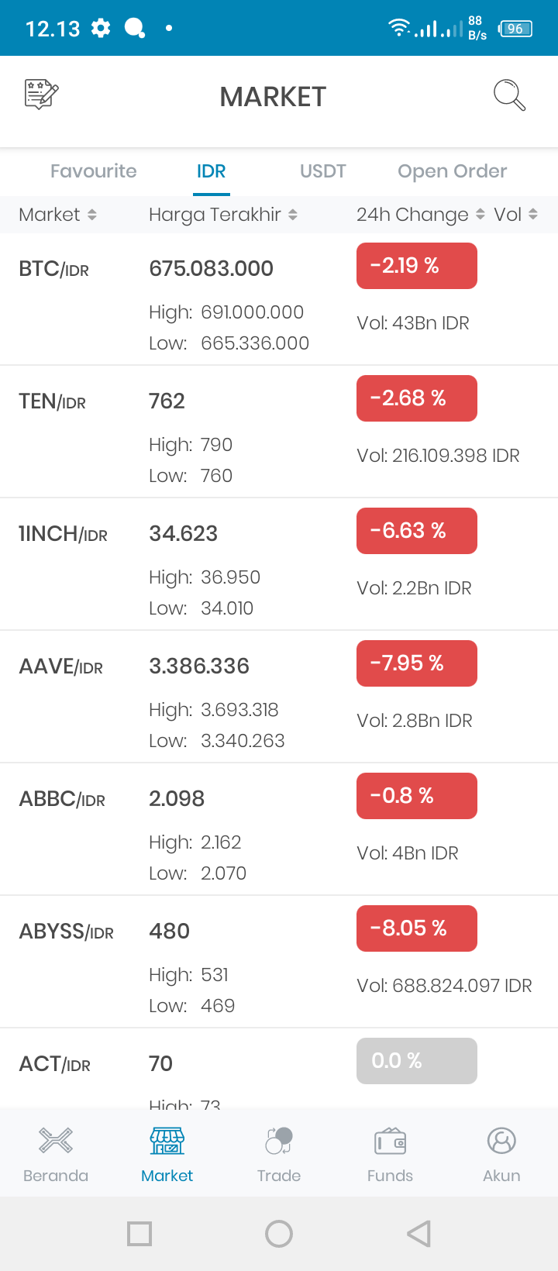Tap the ACT 0.0 % grey badge
Viewport: 558px width, 1271px height.
(417, 1061)
